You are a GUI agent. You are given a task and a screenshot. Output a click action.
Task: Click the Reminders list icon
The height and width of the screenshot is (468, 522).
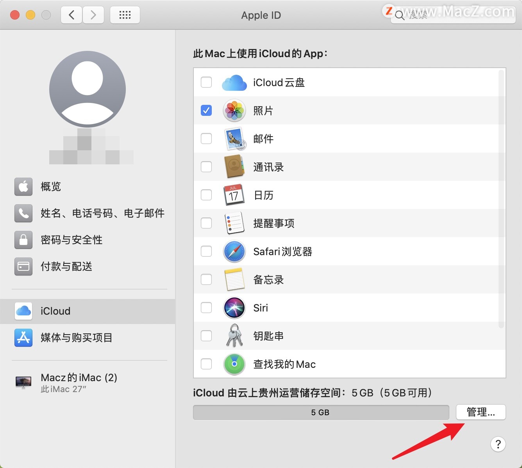234,223
